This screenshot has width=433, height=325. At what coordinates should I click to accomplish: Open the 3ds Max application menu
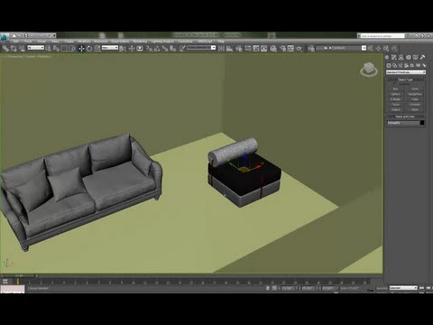point(5,37)
